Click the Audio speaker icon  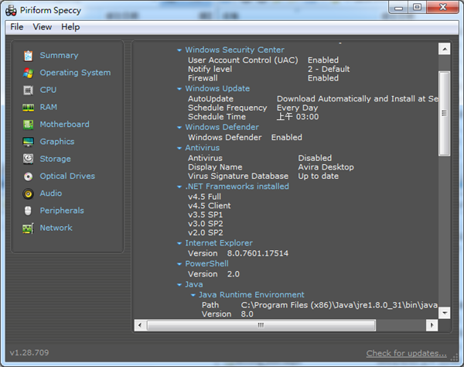(29, 194)
